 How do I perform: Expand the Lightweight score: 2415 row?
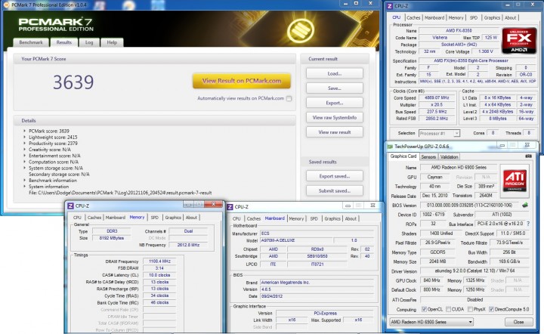pos(25,138)
